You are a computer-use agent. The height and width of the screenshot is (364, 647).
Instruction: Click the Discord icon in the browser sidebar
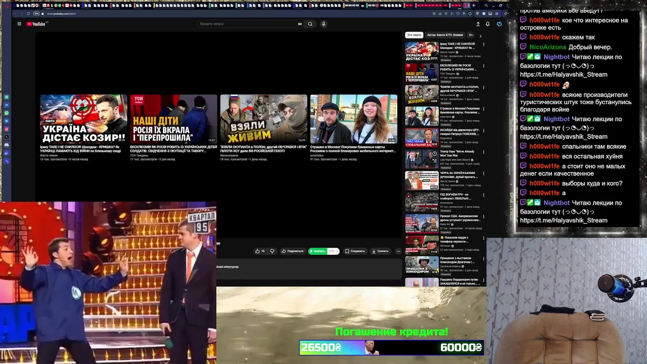tap(7, 145)
